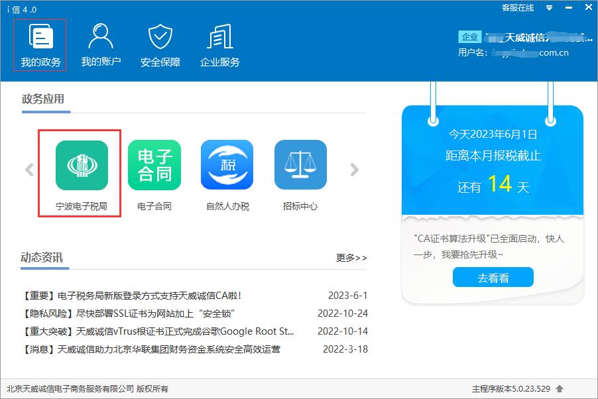
Task: Open news about 电子税务局新版登录方式
Action: [x=133, y=296]
